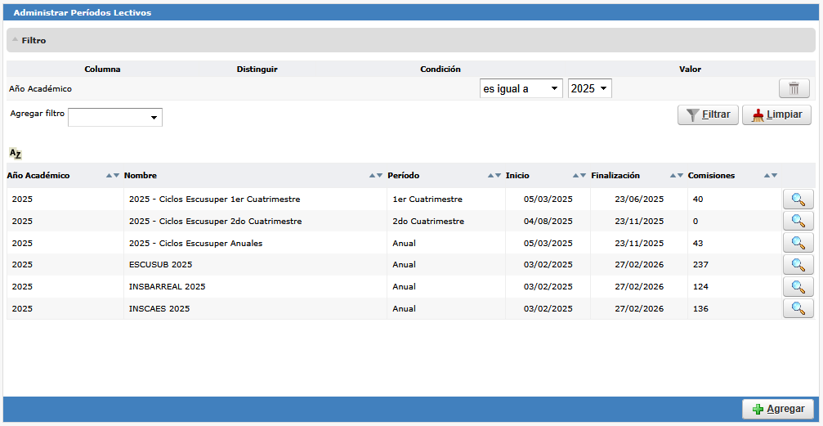823x426 pixels.
Task: Open details of Ciclos Escusuper 2do Cuatrimestre
Action: click(798, 222)
